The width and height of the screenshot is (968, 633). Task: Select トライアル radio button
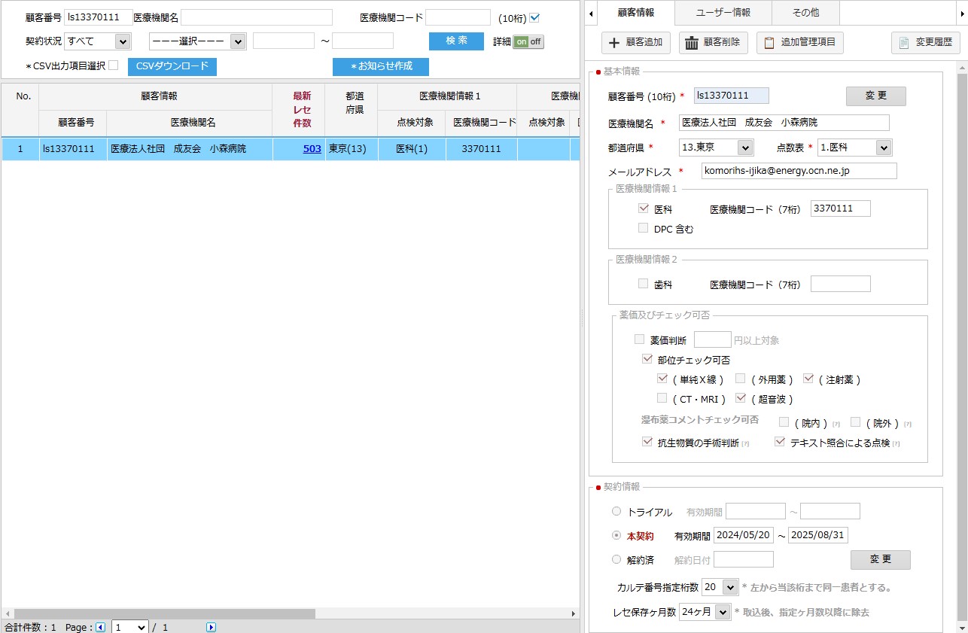pos(616,511)
